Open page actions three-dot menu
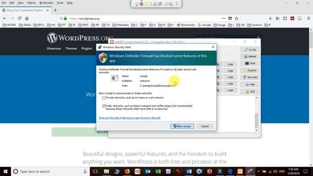313x176 pixels. click(x=224, y=19)
